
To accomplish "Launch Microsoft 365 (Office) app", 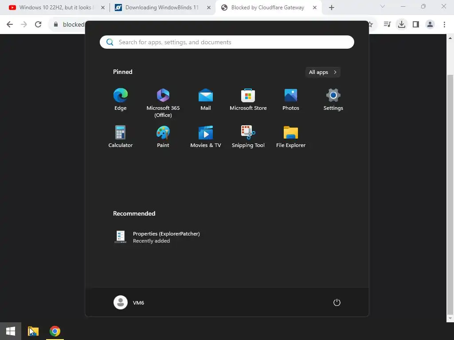I will pyautogui.click(x=163, y=103).
